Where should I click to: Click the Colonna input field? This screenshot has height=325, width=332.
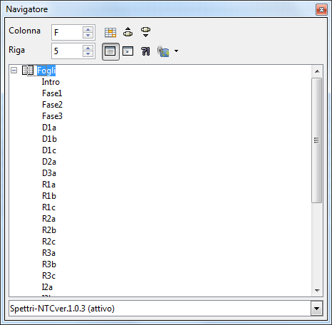(x=68, y=32)
